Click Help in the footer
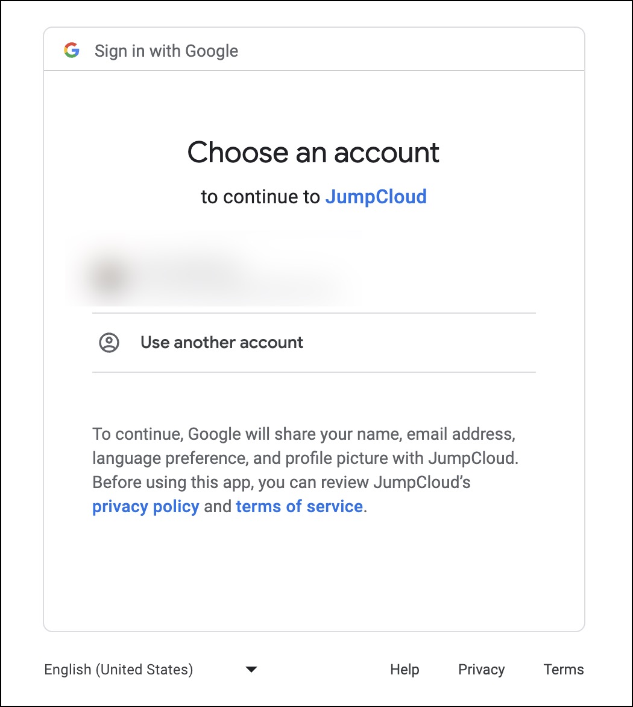The image size is (633, 707). tap(405, 670)
